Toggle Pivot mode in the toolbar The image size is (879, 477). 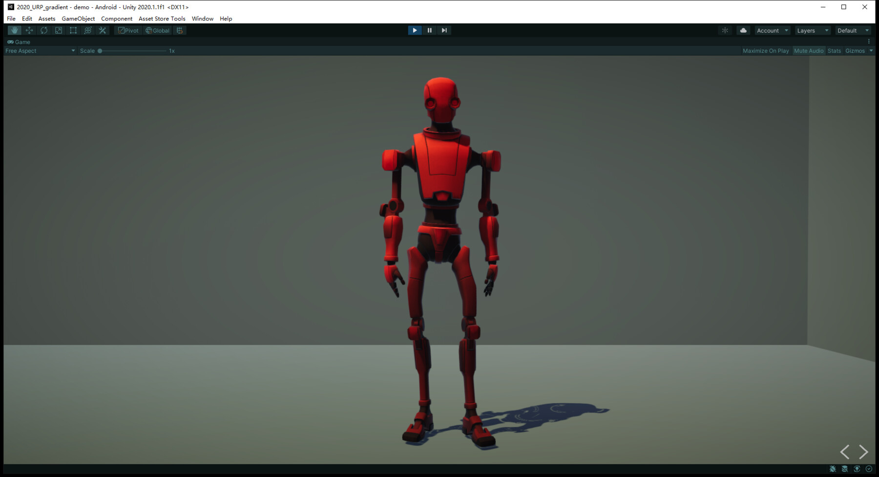click(x=127, y=30)
